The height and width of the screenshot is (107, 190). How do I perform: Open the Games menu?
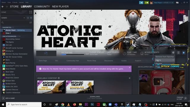pyautogui.click(x=21, y=2)
